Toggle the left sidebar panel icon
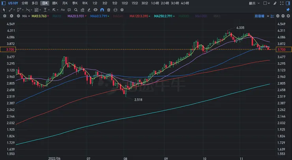 click(3, 3)
